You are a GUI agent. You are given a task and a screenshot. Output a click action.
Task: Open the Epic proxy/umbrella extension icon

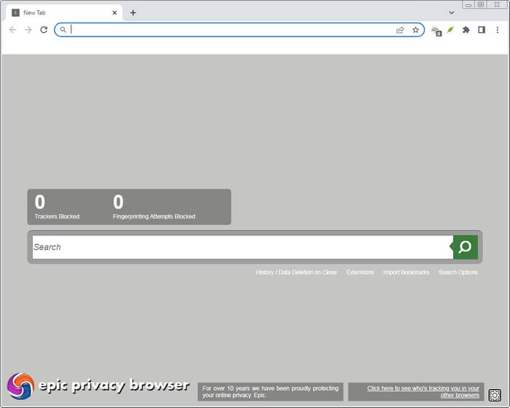[436, 31]
